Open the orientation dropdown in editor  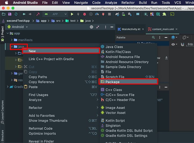[185, 37]
